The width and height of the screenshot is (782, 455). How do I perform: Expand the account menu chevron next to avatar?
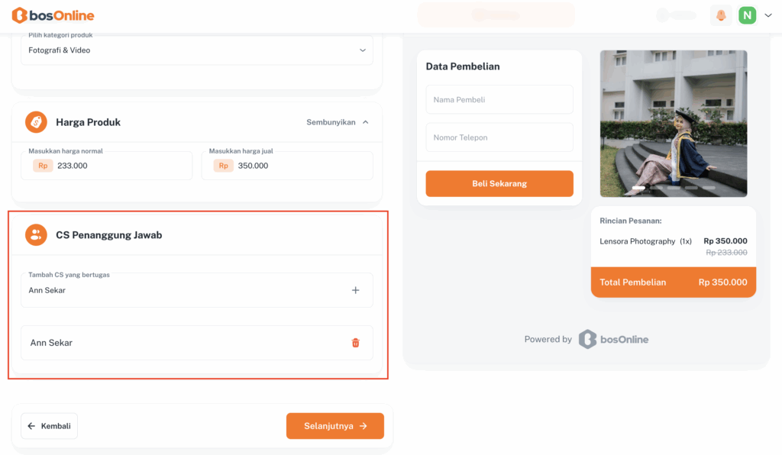click(x=767, y=15)
